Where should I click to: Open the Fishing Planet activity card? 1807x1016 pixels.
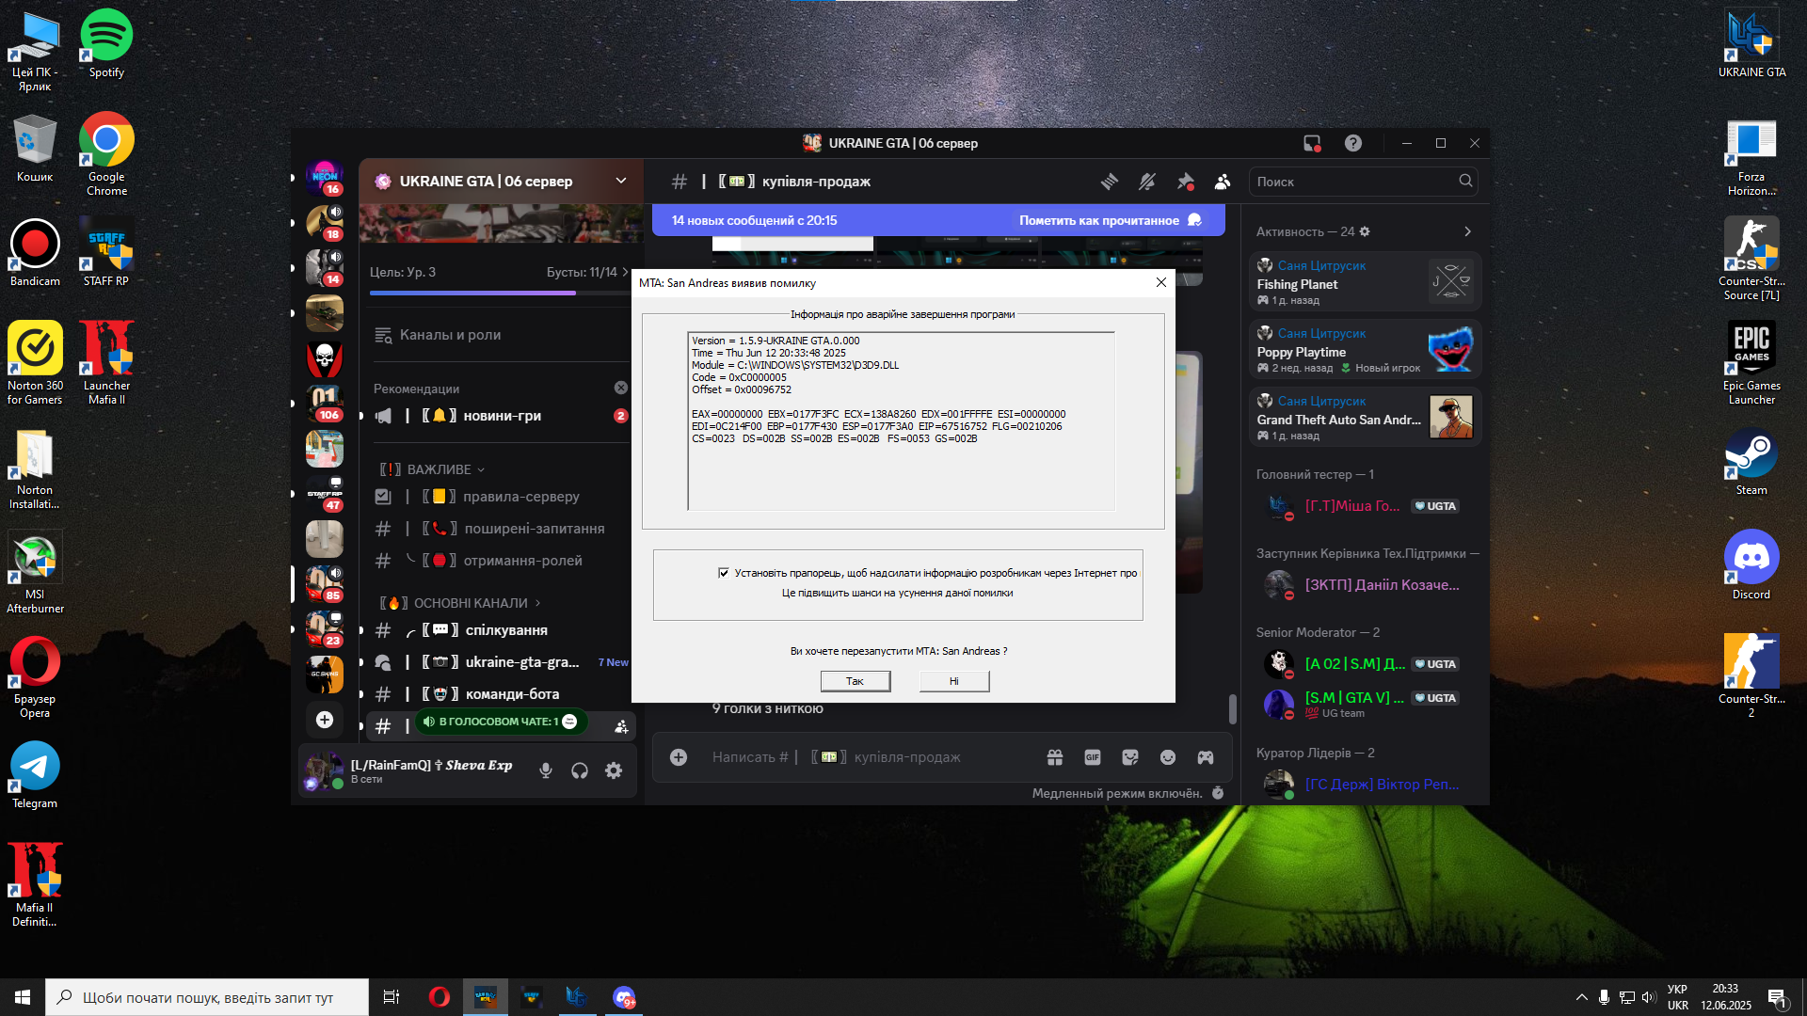pyautogui.click(x=1366, y=281)
